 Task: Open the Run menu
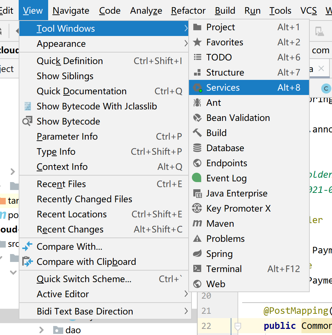coord(253,10)
